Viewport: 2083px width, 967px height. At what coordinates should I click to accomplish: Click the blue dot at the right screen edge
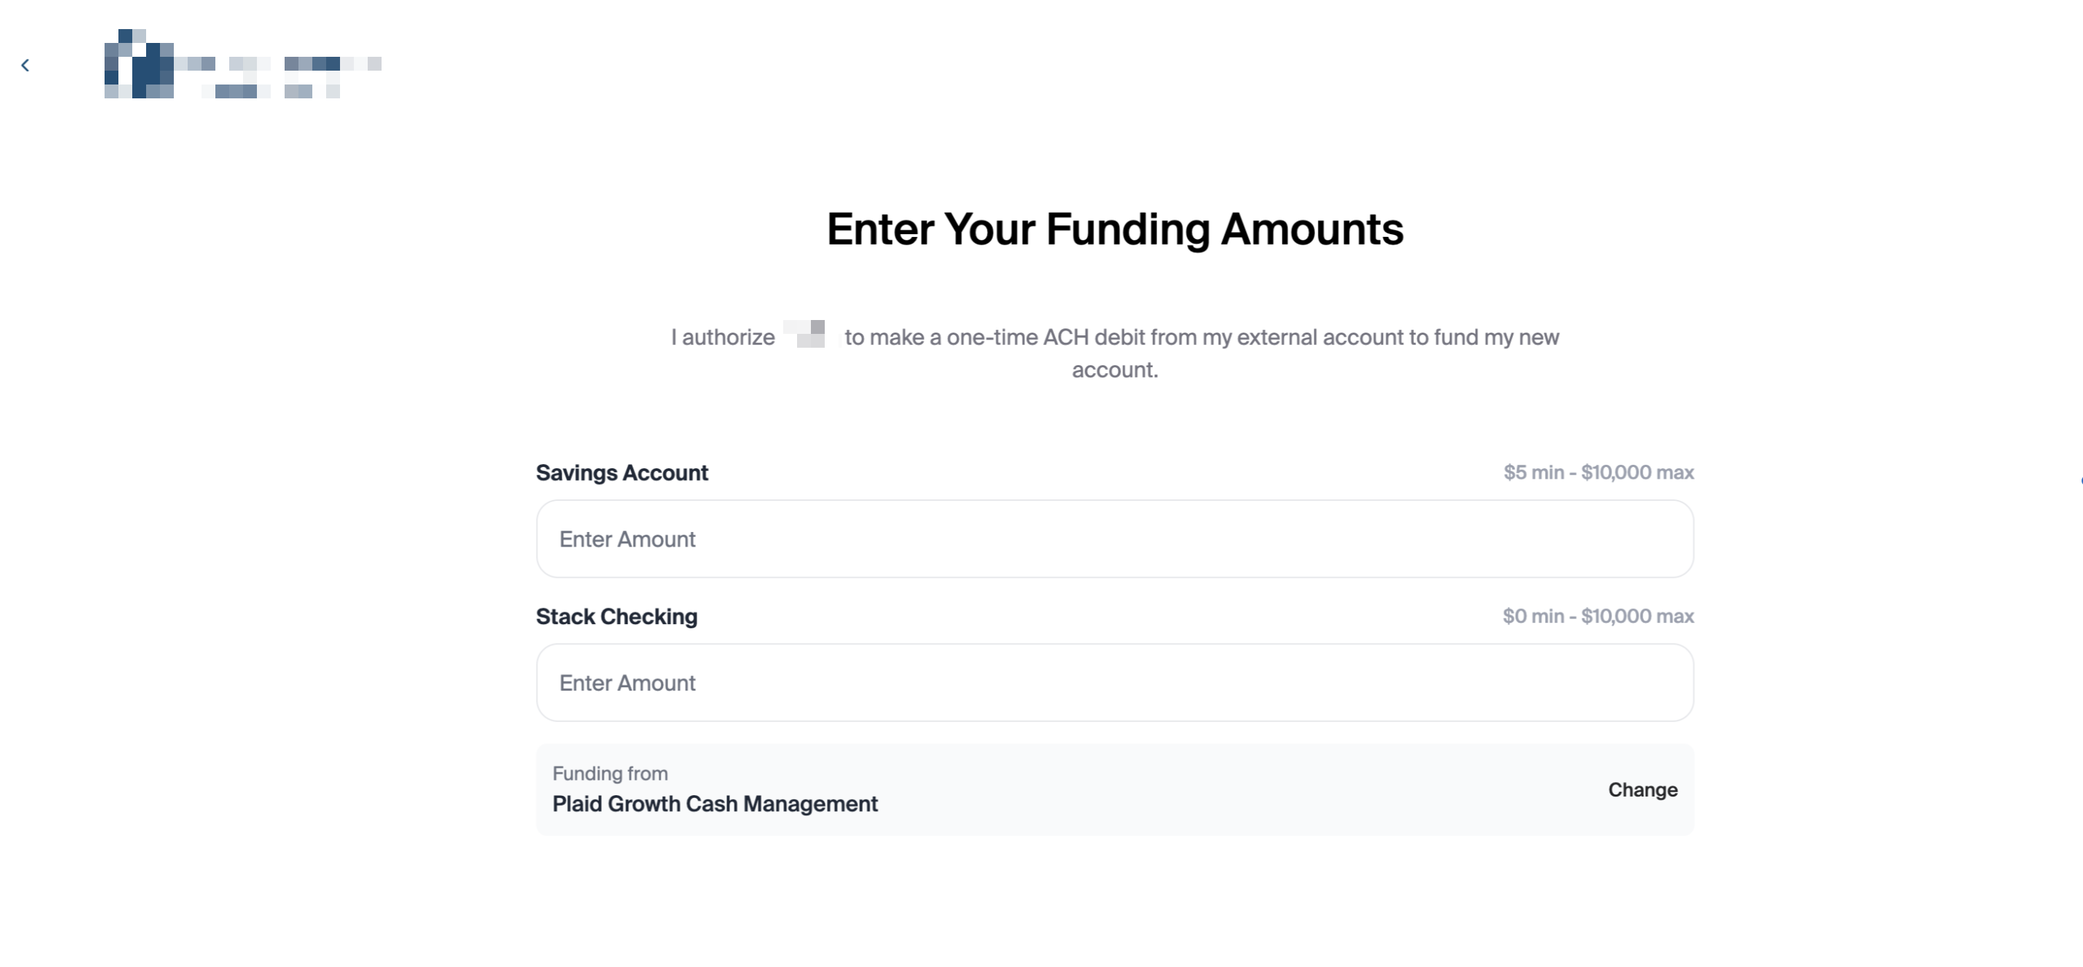2080,481
